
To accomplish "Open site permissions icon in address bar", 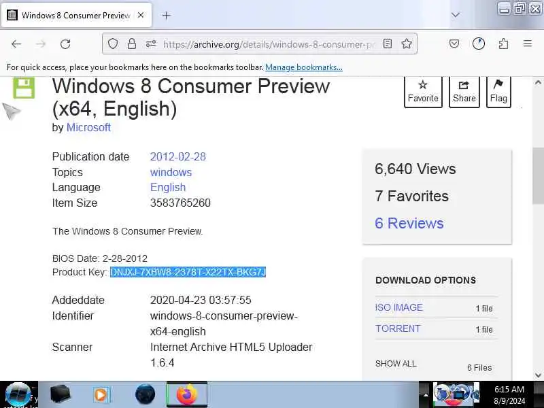I will (151, 44).
